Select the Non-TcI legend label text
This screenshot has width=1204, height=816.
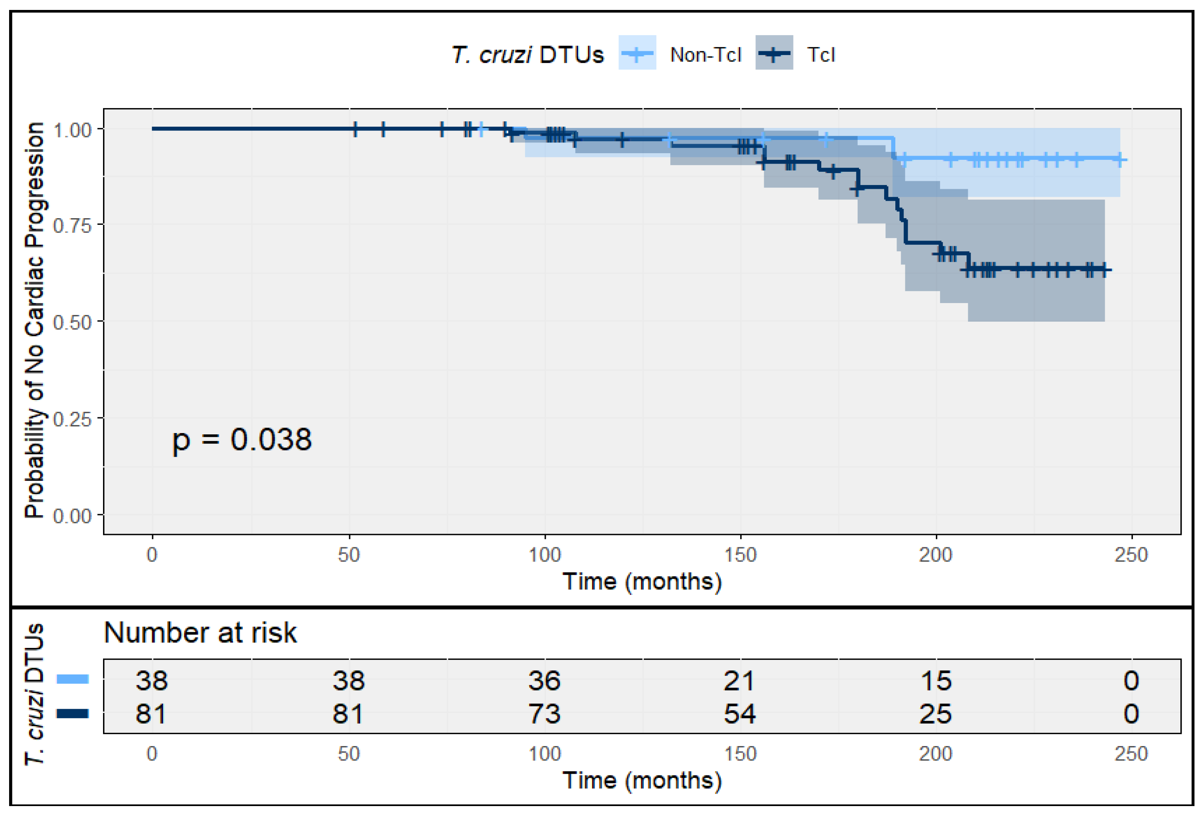tap(705, 54)
